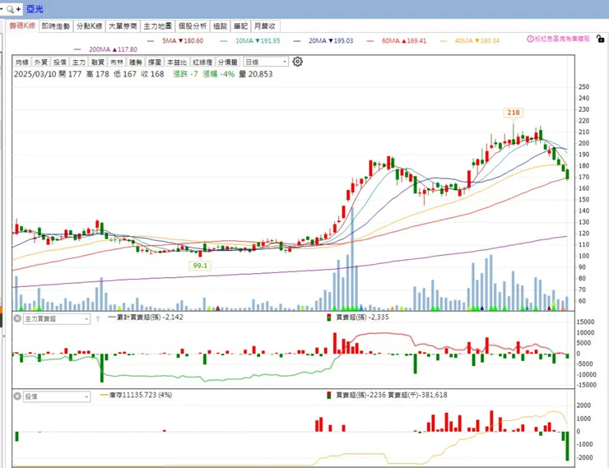609x468 pixels.
Task: Switch to 細說 tab
Action: pos(221,26)
